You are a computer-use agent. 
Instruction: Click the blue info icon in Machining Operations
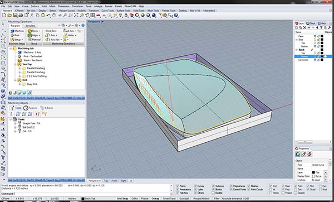pos(83,26)
